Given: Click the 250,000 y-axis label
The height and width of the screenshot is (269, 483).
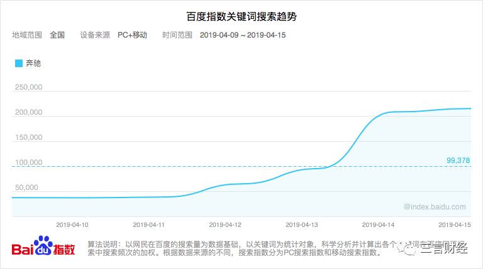Looking at the screenshot, I should pos(29,87).
